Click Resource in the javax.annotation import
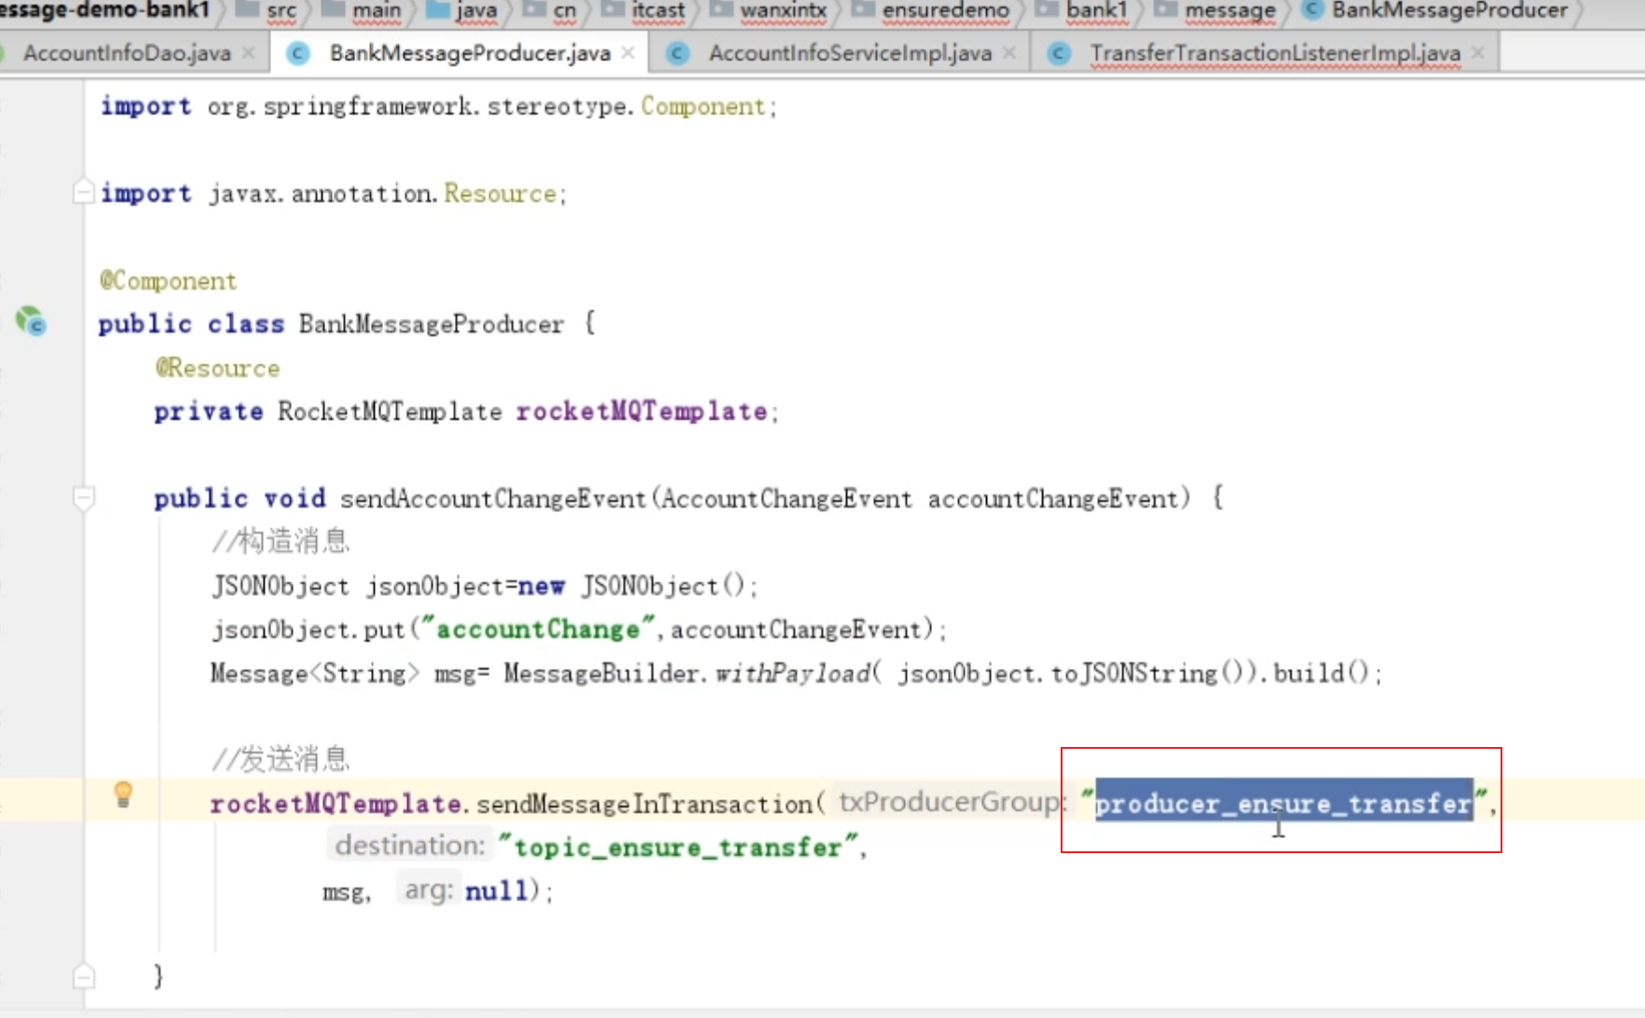1645x1018 pixels. [x=500, y=193]
